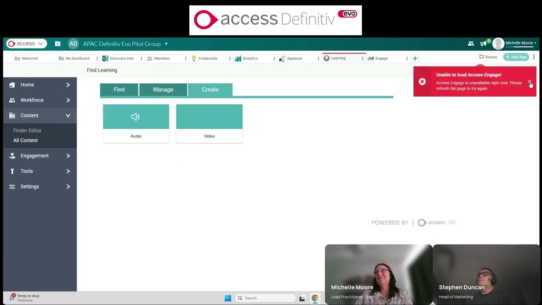Open options menu for Analytics tab

[274, 58]
